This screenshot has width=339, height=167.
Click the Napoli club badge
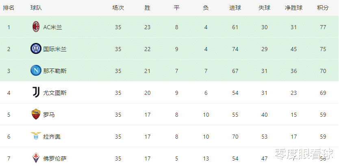pyautogui.click(x=36, y=71)
